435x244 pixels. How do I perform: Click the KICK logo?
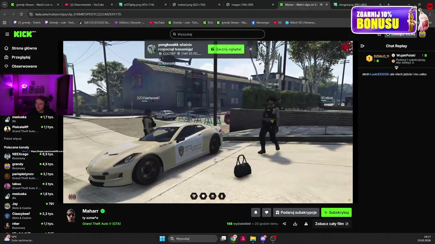pyautogui.click(x=24, y=34)
